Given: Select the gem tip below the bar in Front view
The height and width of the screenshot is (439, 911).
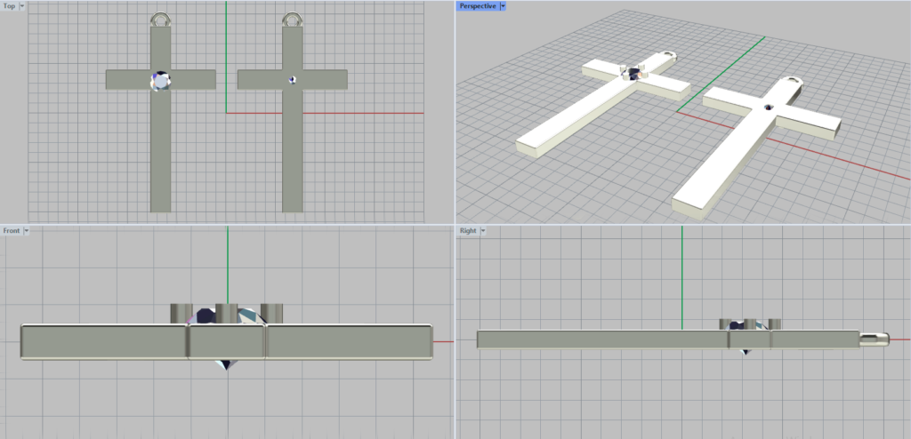Looking at the screenshot, I should tap(227, 364).
